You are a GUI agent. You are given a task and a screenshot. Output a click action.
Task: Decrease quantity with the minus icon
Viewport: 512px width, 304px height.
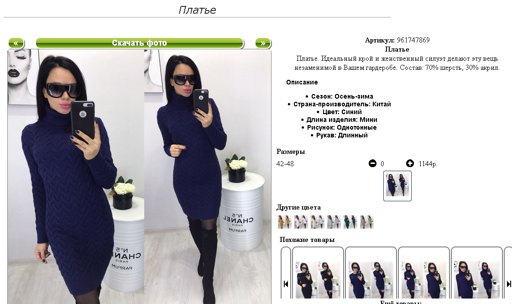click(372, 163)
